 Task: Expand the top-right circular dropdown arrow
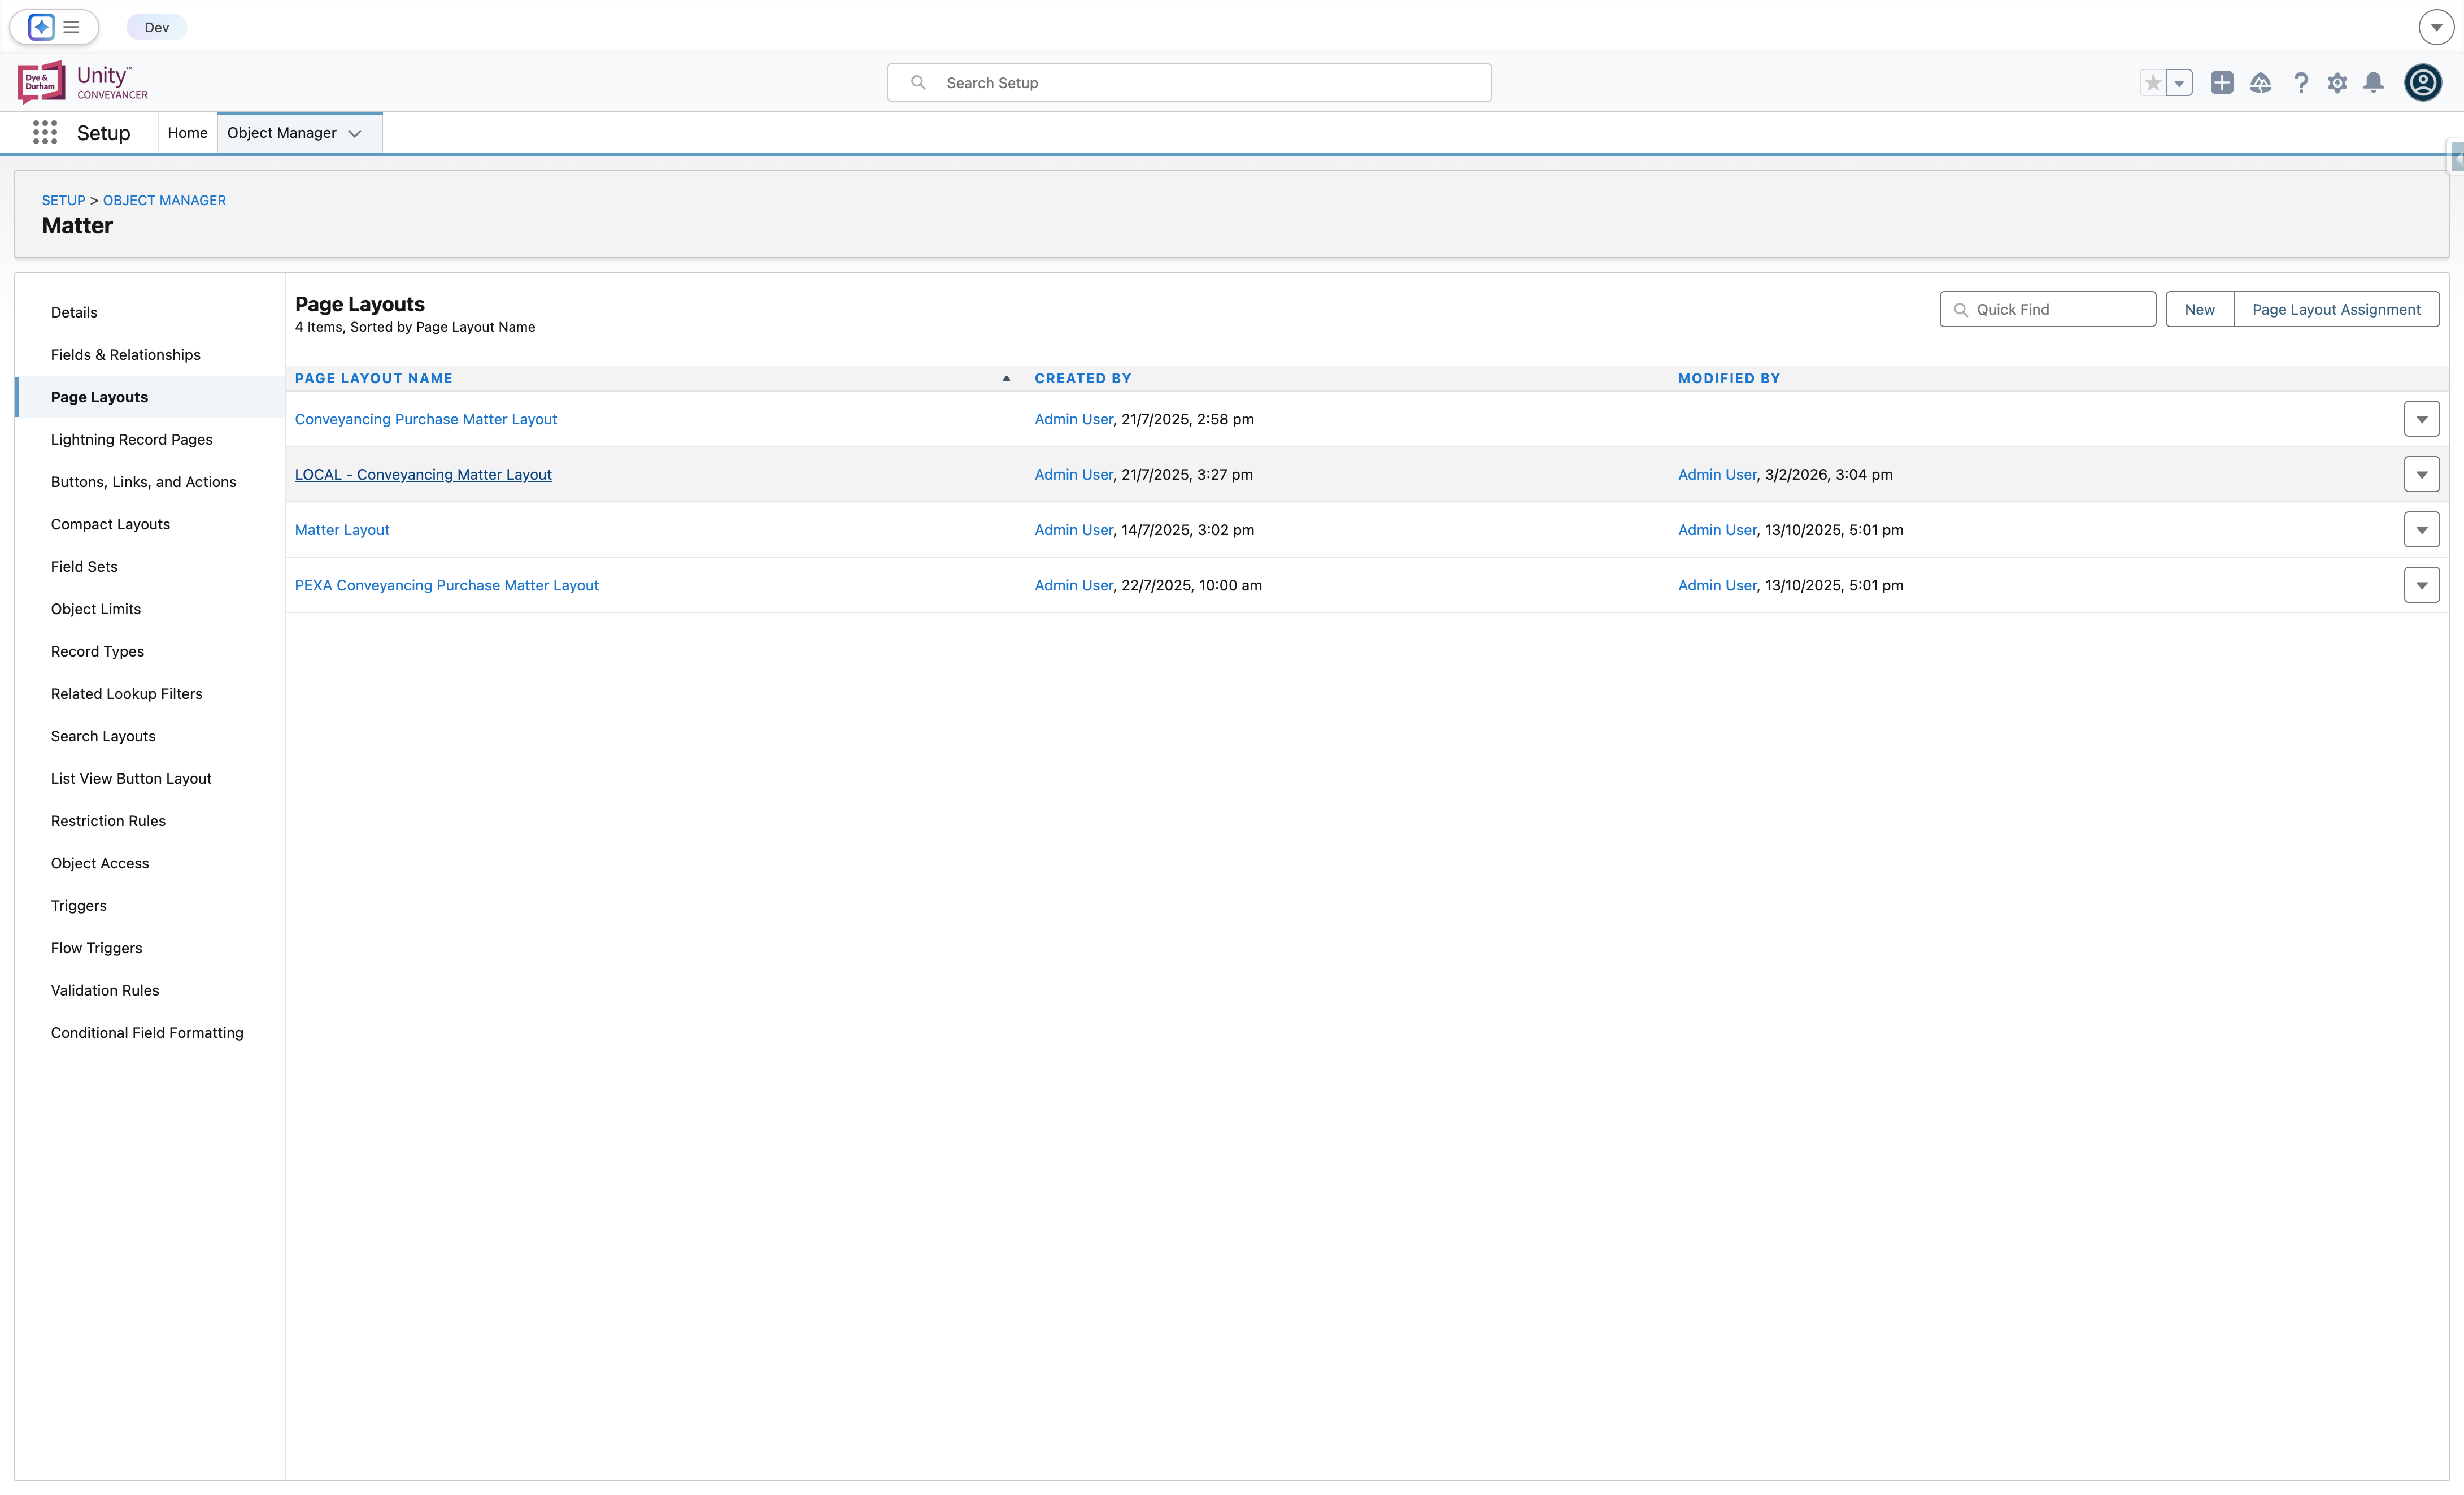pos(2436,27)
